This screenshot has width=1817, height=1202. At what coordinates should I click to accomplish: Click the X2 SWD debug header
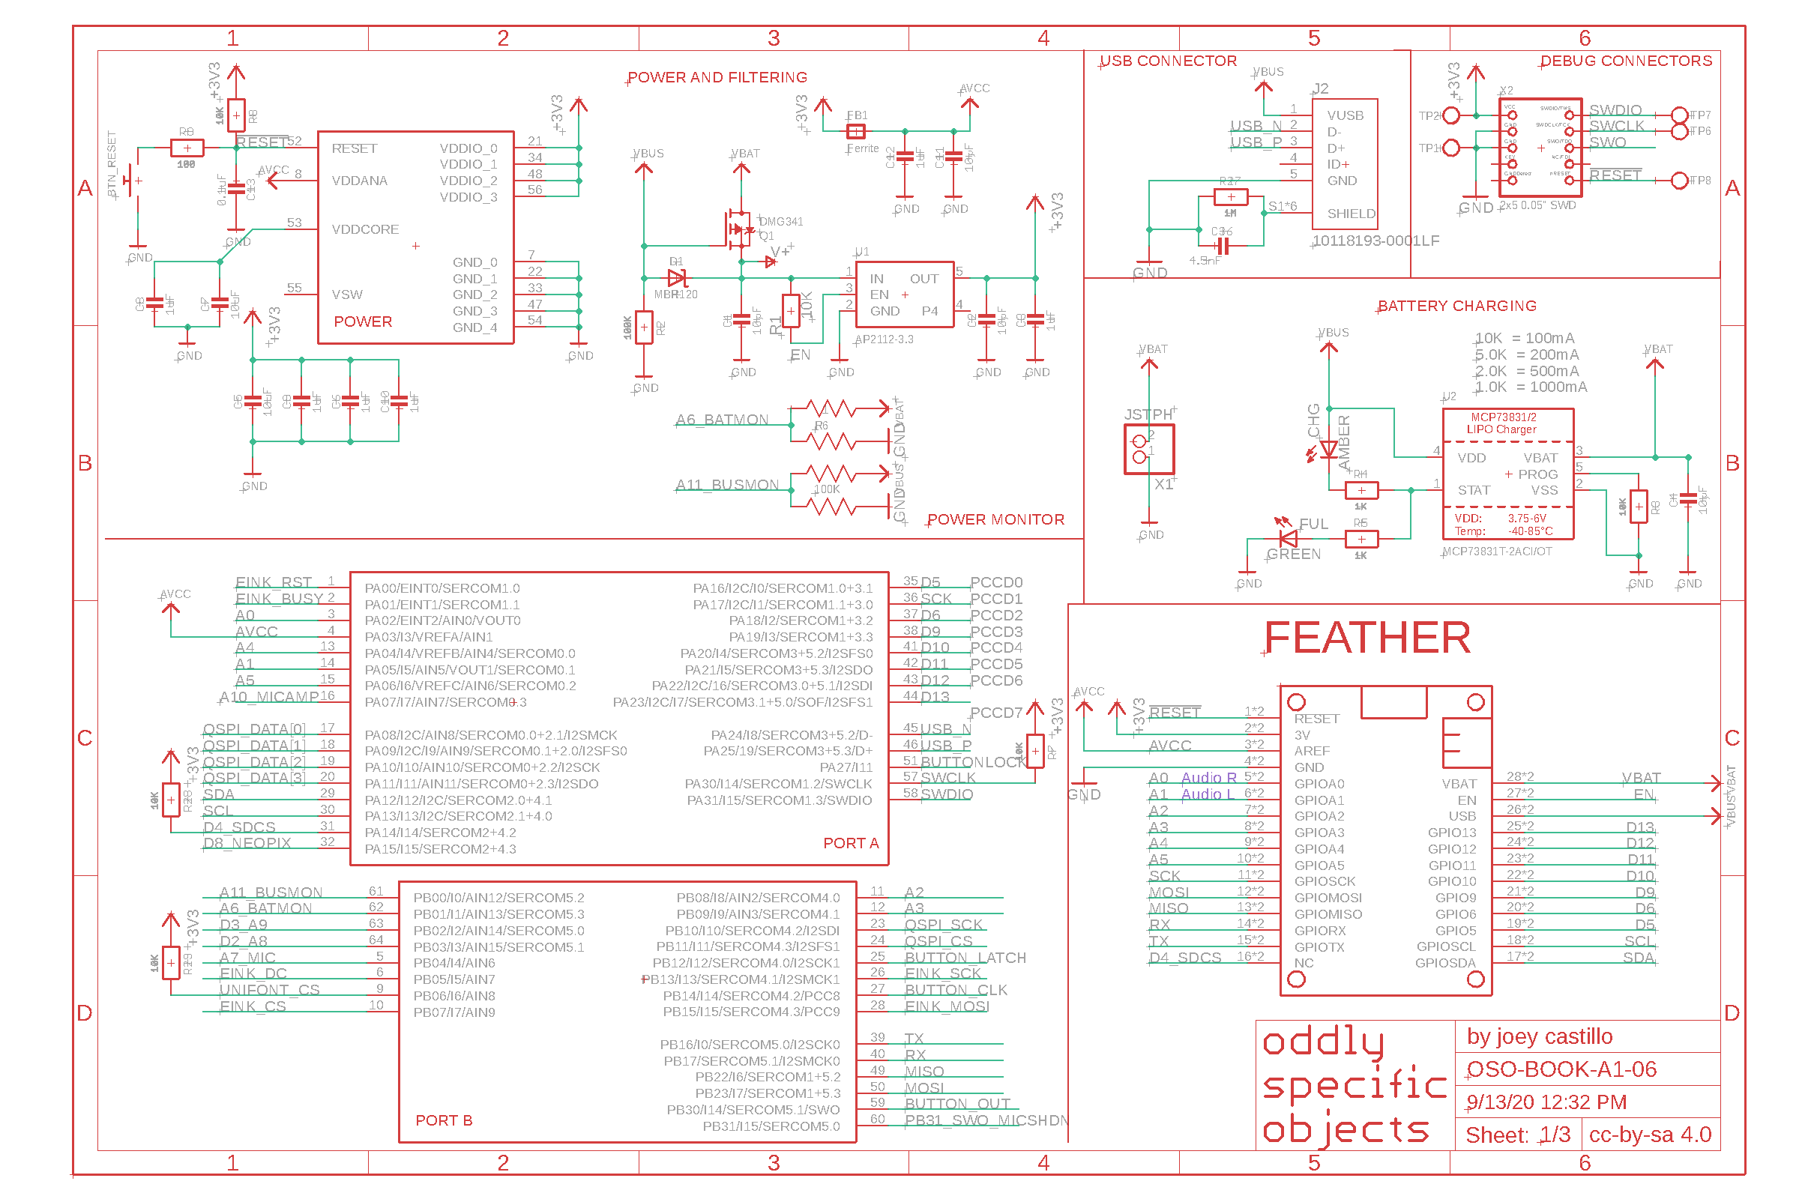coord(1540,147)
